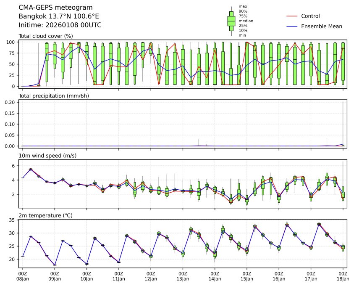Click the 'CMA-GEPS meteogram' title text
Viewport: 354px width, 286px height.
[53, 8]
